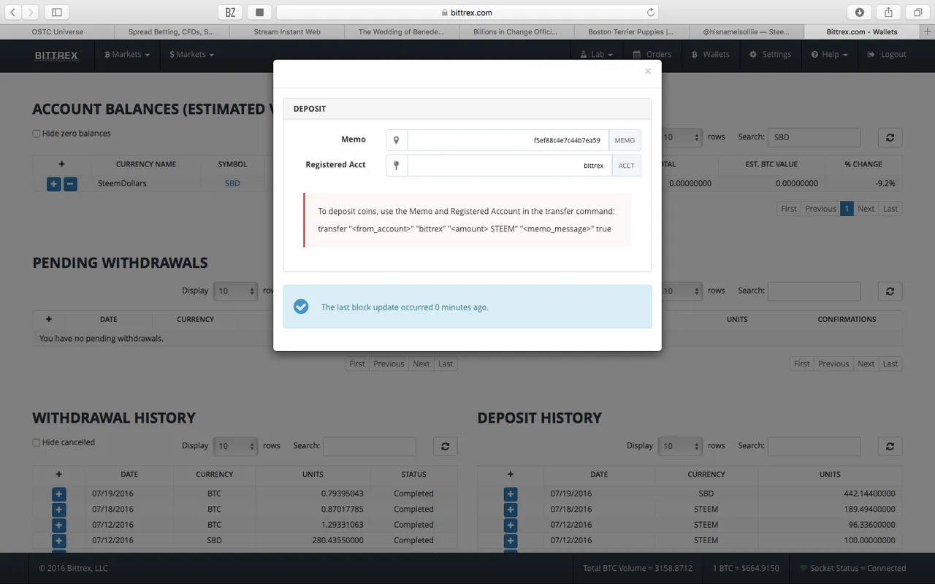Open a new Safari tab
The height and width of the screenshot is (584, 935).
point(928,32)
